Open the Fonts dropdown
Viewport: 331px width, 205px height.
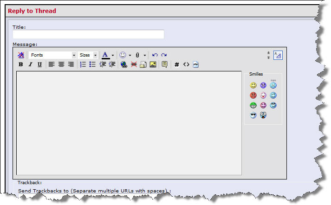tap(52, 55)
